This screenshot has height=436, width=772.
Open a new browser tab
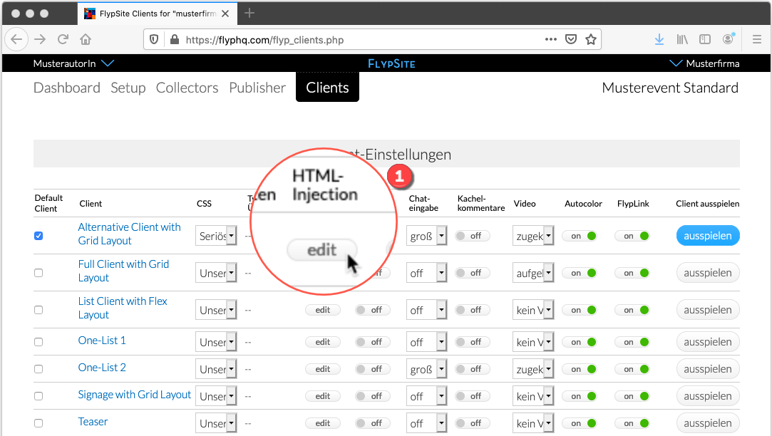249,14
